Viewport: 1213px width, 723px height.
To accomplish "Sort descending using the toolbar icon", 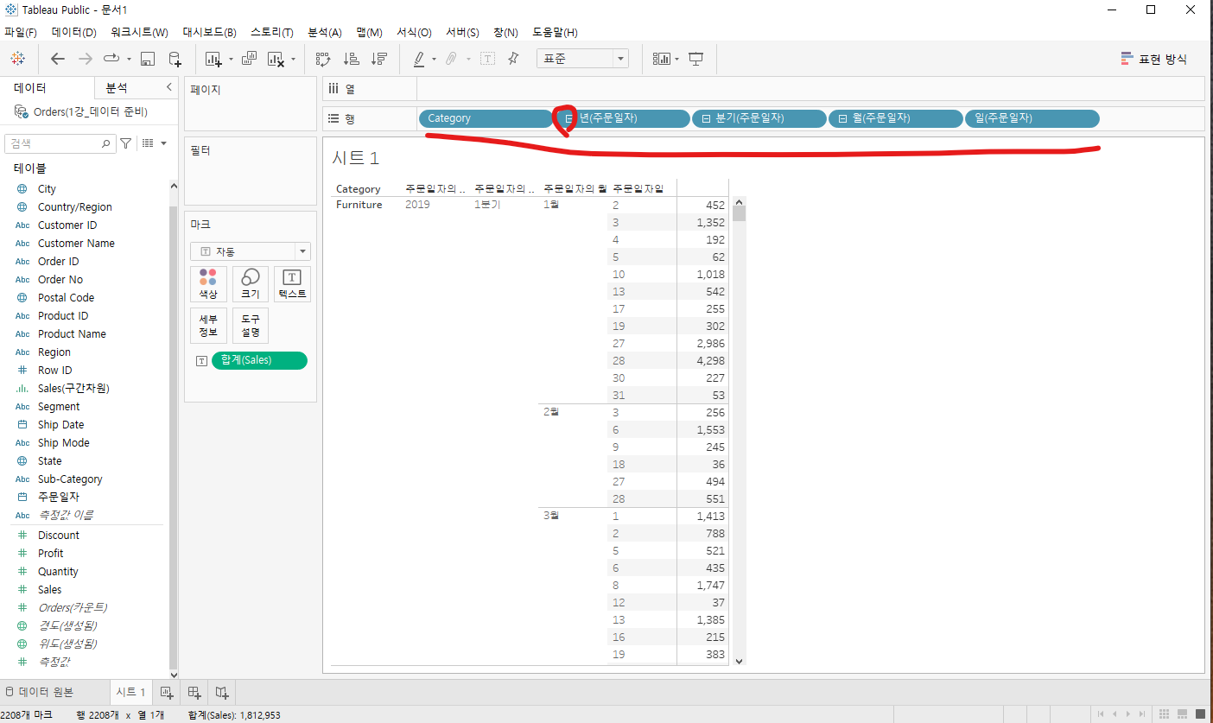I will [378, 59].
